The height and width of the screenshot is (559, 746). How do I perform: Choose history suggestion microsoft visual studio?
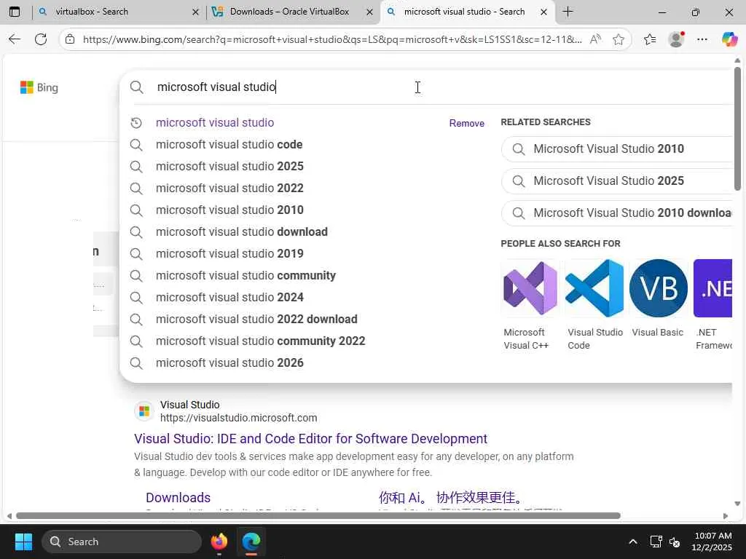pos(215,122)
